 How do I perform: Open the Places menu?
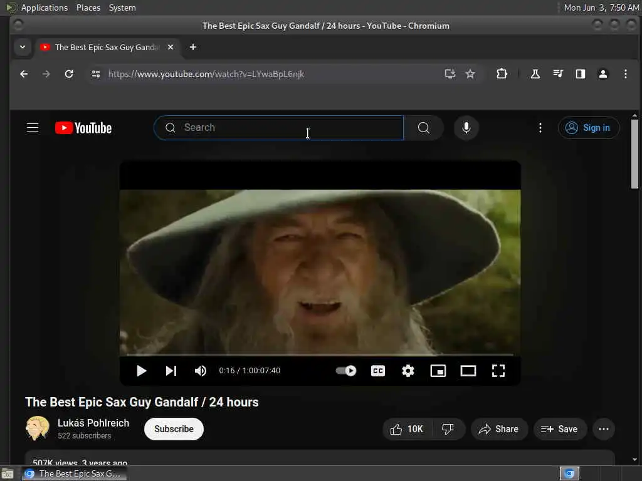click(88, 8)
